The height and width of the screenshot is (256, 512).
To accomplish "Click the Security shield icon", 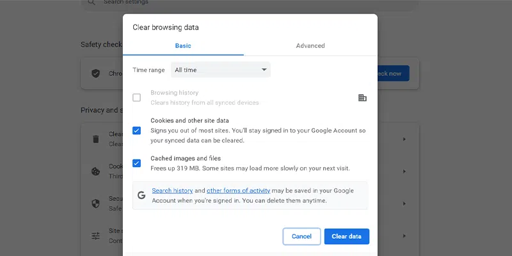I will point(95,204).
